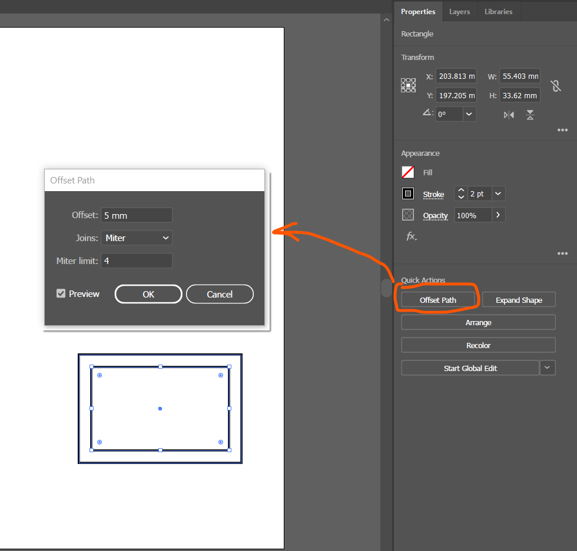This screenshot has width=577, height=551.
Task: Click the Offset value input field
Action: tap(136, 215)
